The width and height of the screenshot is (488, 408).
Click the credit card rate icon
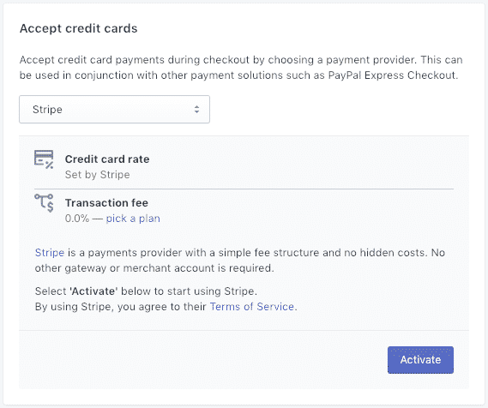[44, 159]
